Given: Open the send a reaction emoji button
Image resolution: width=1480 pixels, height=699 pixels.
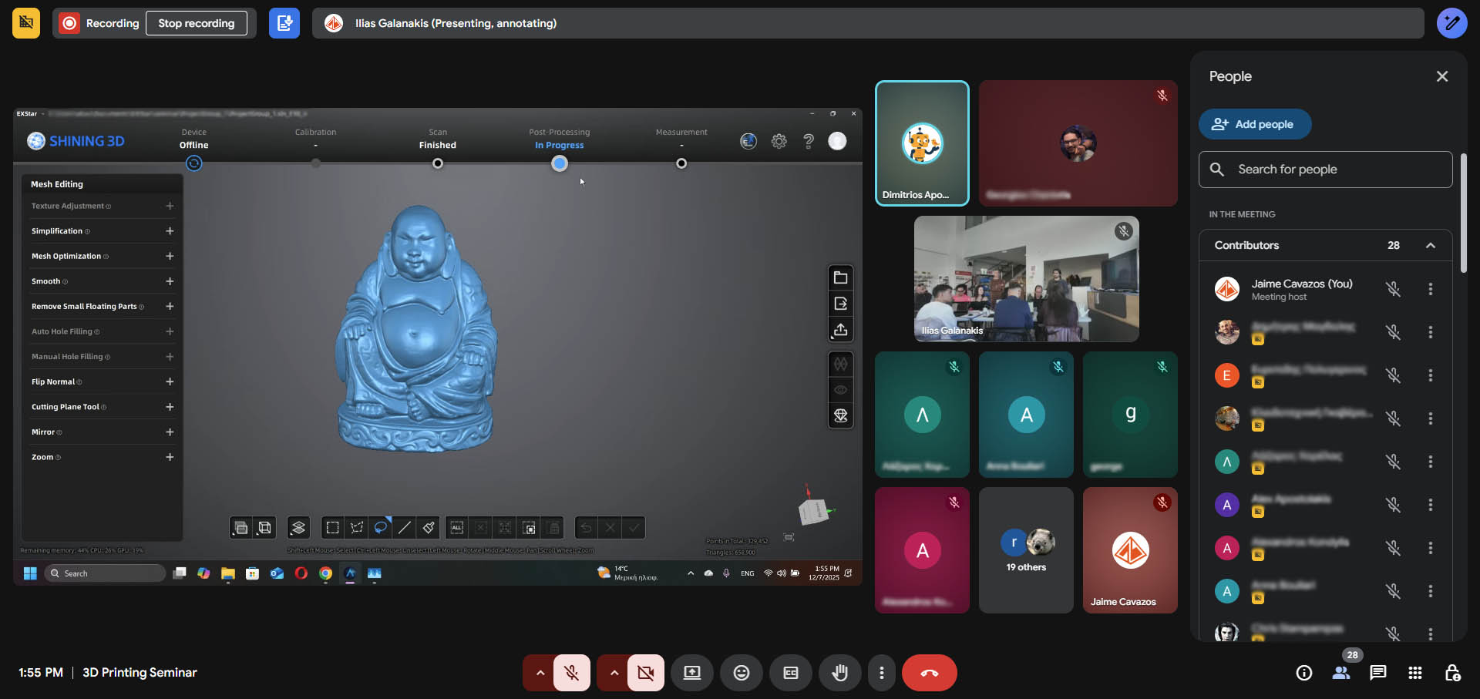Looking at the screenshot, I should click(x=741, y=673).
